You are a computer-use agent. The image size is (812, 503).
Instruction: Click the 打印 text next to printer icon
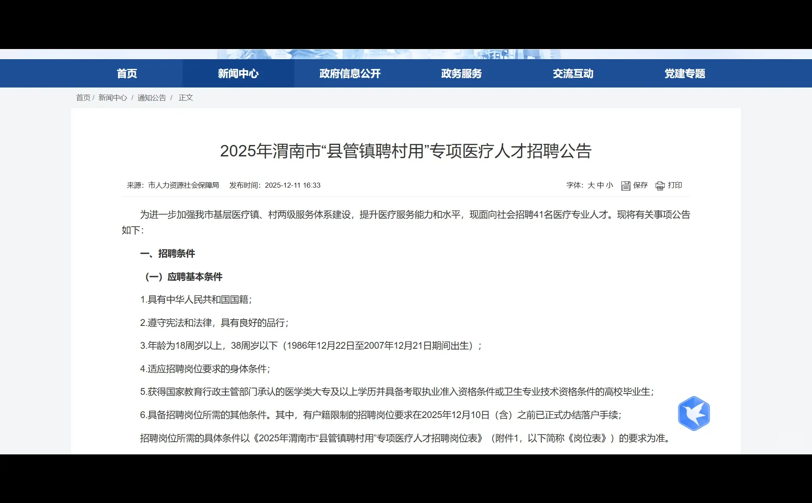[x=675, y=185]
